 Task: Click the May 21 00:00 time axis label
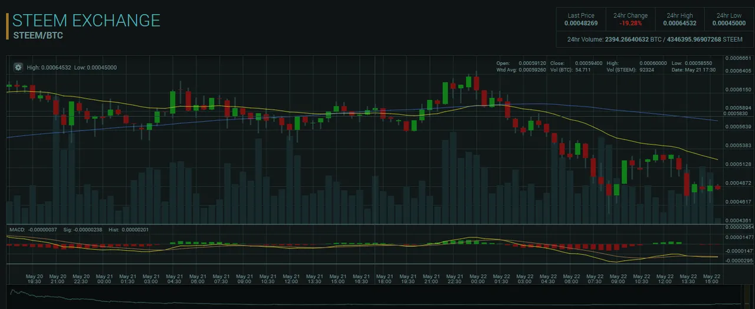pyautogui.click(x=104, y=279)
